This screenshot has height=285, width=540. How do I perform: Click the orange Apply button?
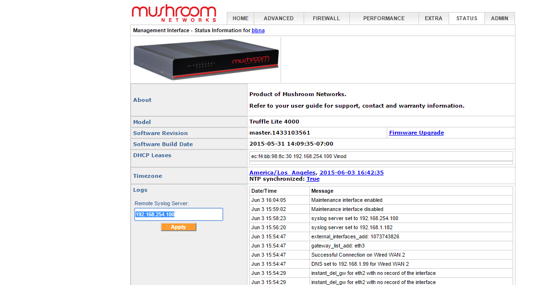[x=178, y=227]
